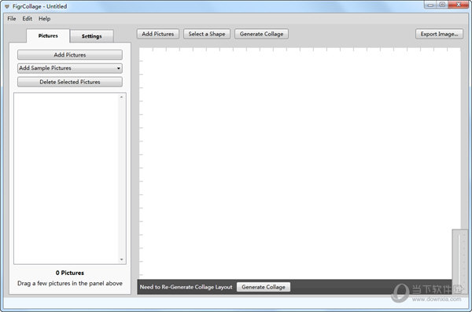Click the Select a Shape button

(x=207, y=34)
